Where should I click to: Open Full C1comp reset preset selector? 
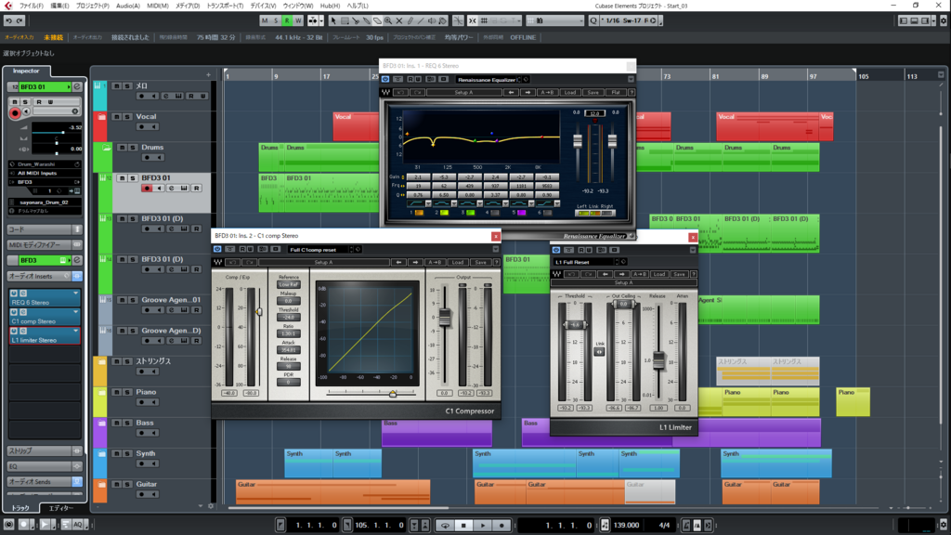[318, 249]
